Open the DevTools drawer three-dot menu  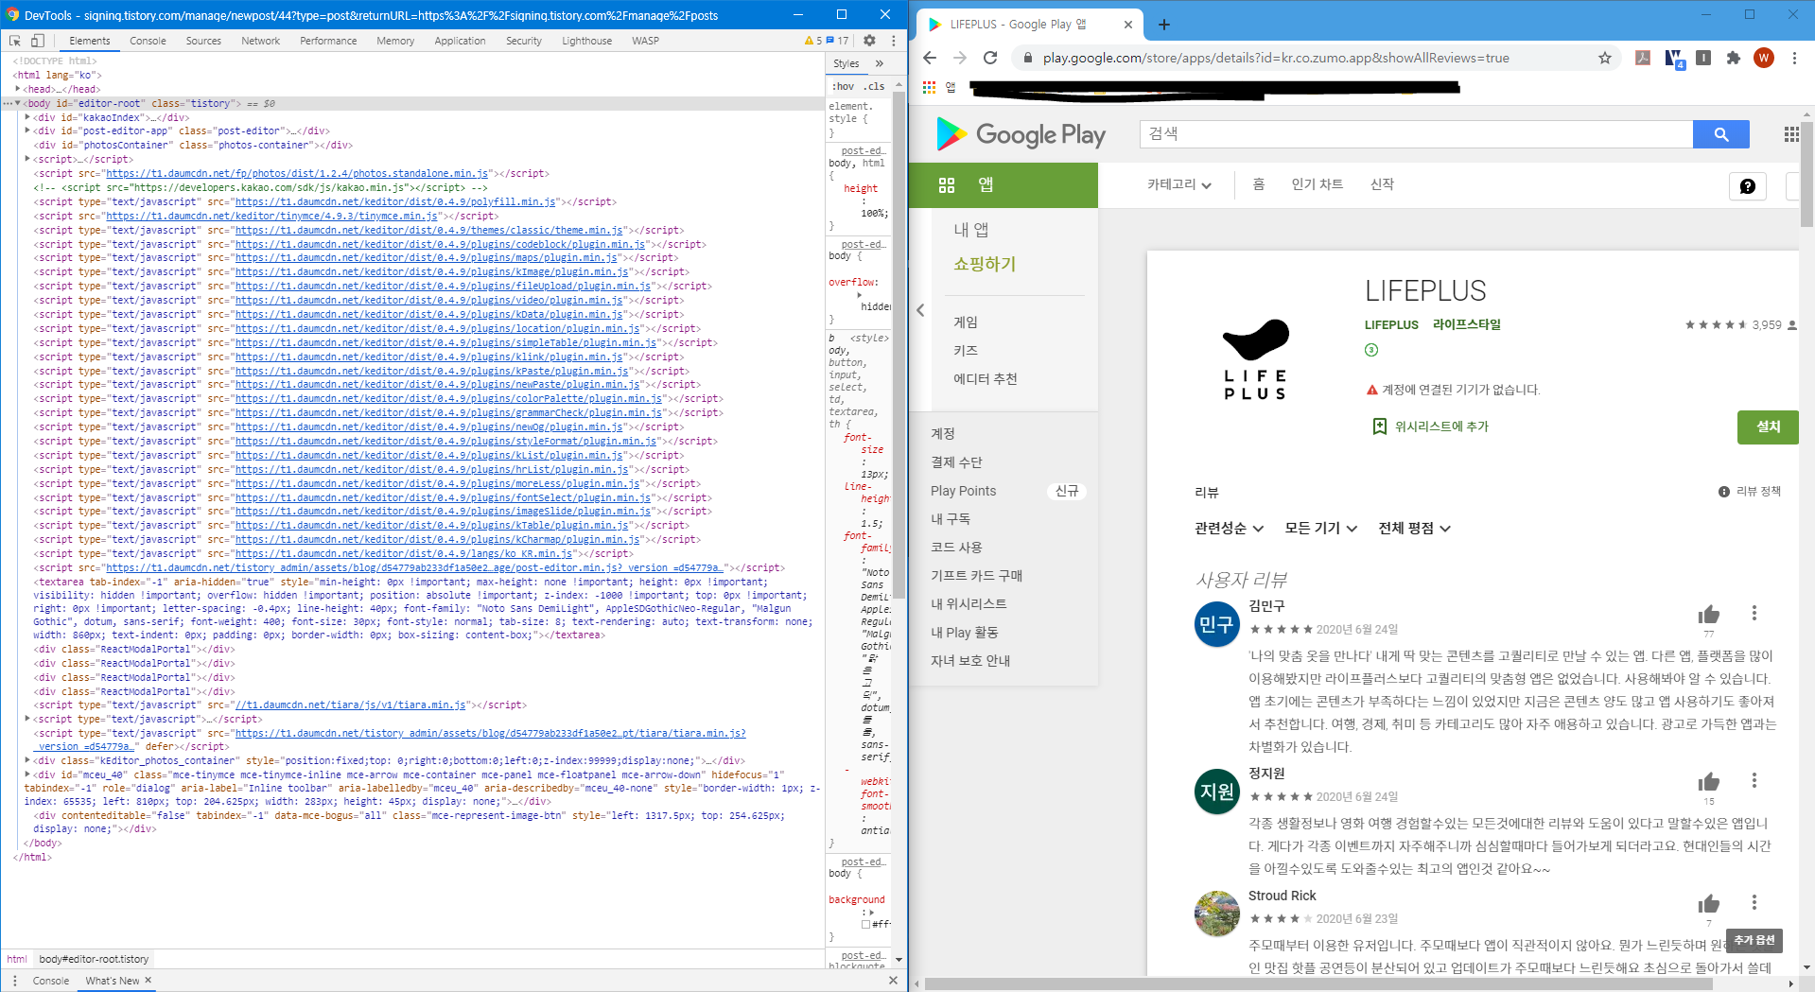pos(15,981)
